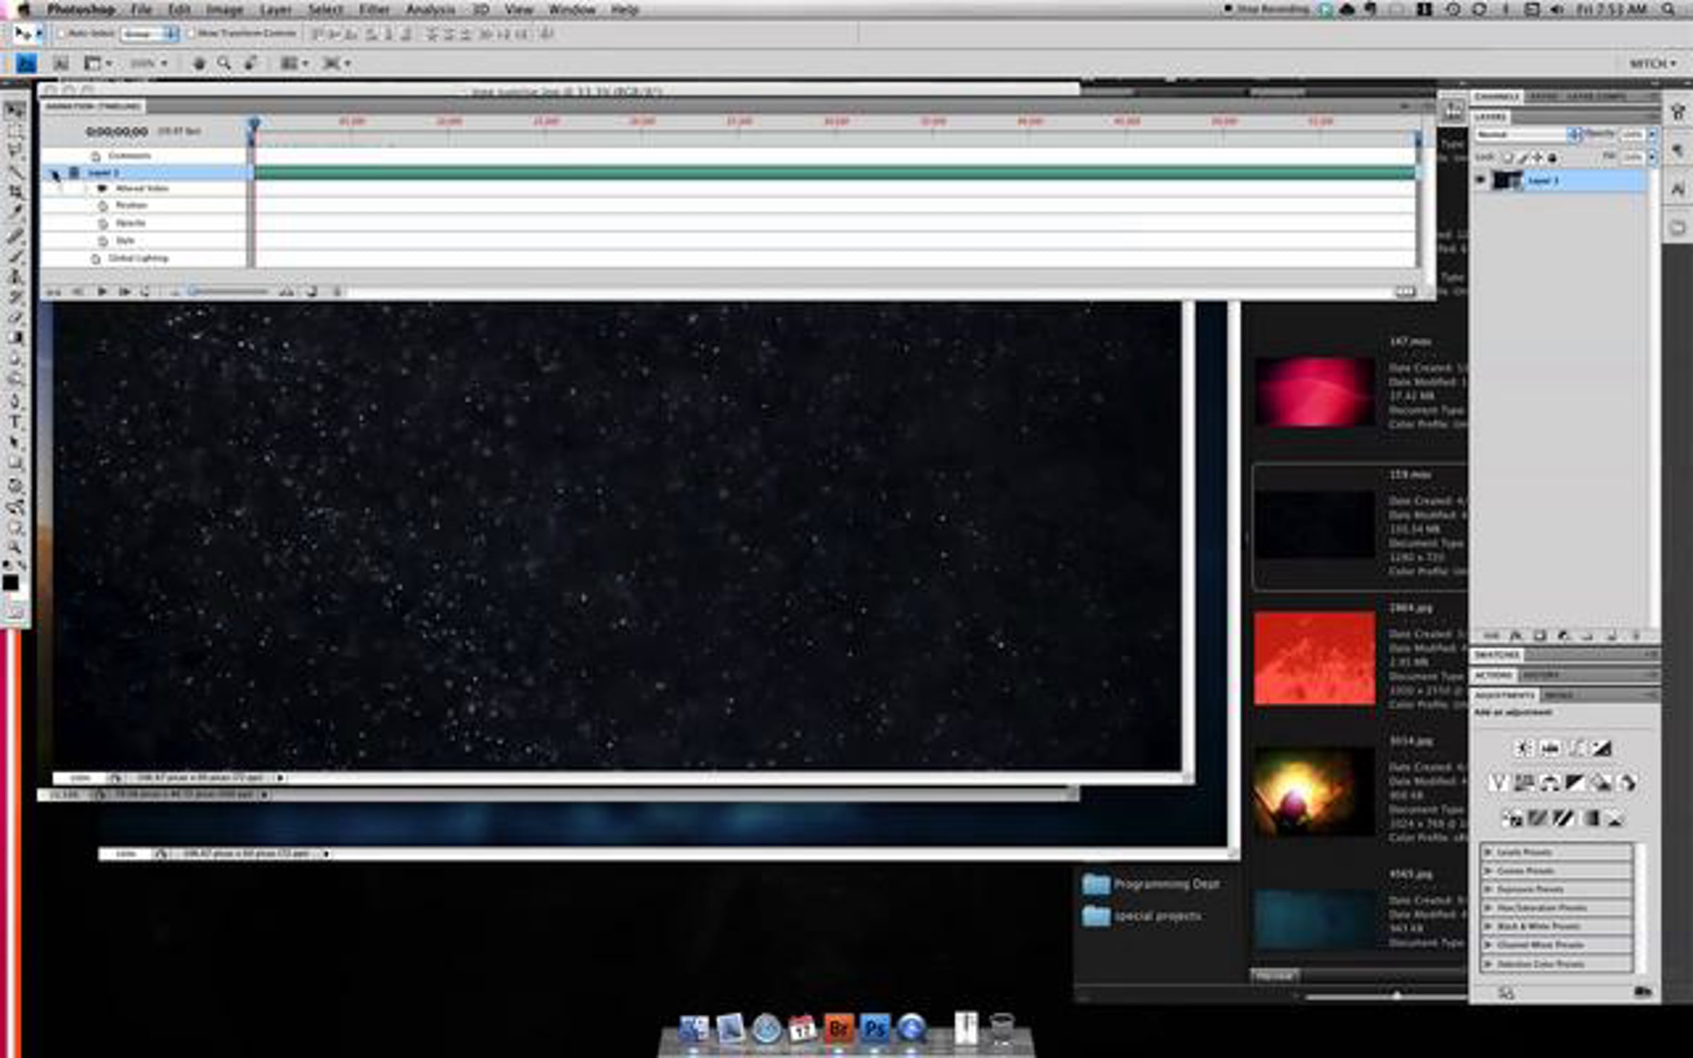The image size is (1693, 1058).
Task: Add a Levels adjustment from the icons
Action: 1550,748
